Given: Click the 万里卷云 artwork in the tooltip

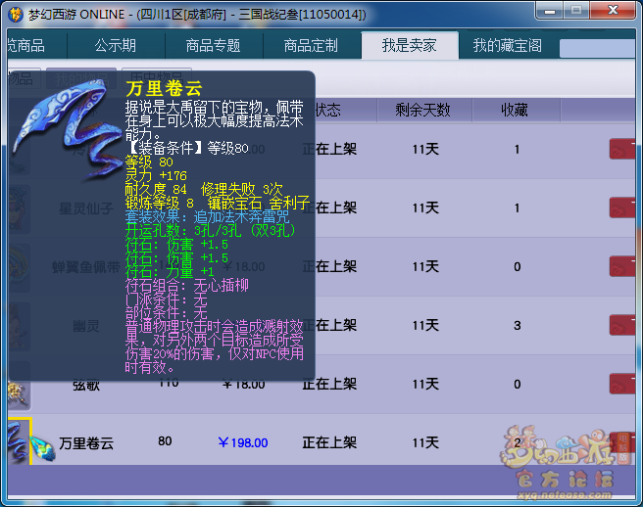Looking at the screenshot, I should tap(67, 129).
